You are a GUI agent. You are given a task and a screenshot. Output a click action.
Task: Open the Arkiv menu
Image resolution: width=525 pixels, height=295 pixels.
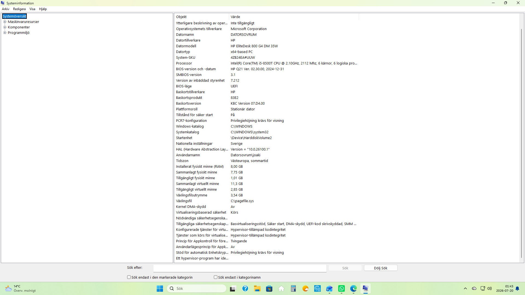[5, 9]
